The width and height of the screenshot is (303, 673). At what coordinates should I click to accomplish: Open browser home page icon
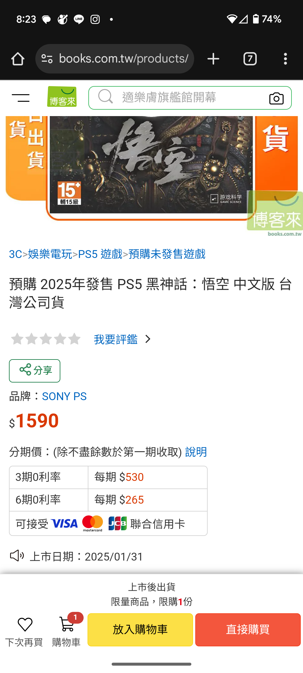18,59
